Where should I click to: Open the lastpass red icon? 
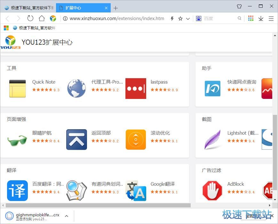[136, 88]
